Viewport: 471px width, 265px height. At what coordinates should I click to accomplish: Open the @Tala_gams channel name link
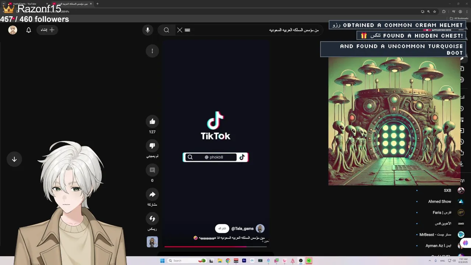point(242,229)
